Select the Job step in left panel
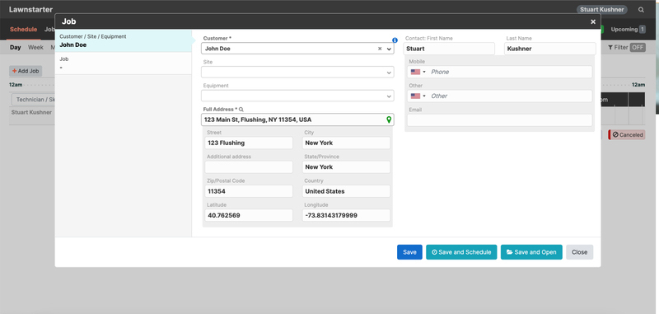Image resolution: width=659 pixels, height=314 pixels. 123,63
